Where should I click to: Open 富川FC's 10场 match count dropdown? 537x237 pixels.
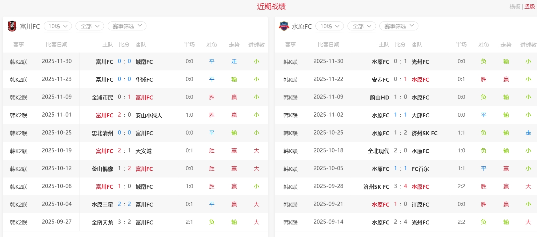[58, 26]
